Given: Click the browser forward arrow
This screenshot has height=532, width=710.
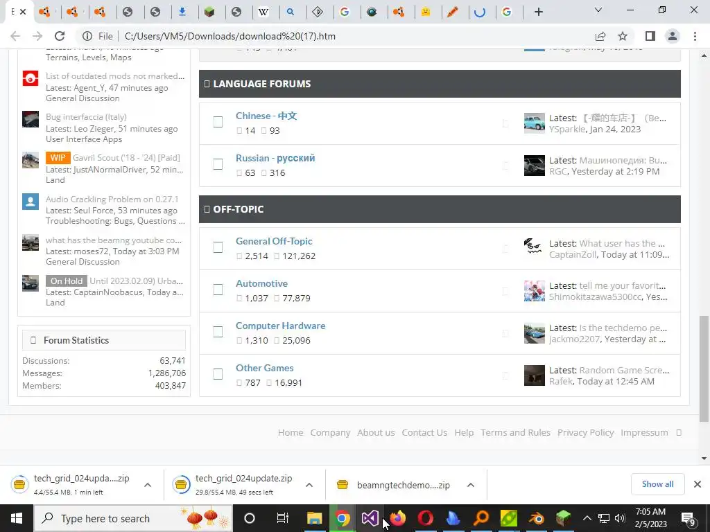Looking at the screenshot, I should click(x=37, y=36).
